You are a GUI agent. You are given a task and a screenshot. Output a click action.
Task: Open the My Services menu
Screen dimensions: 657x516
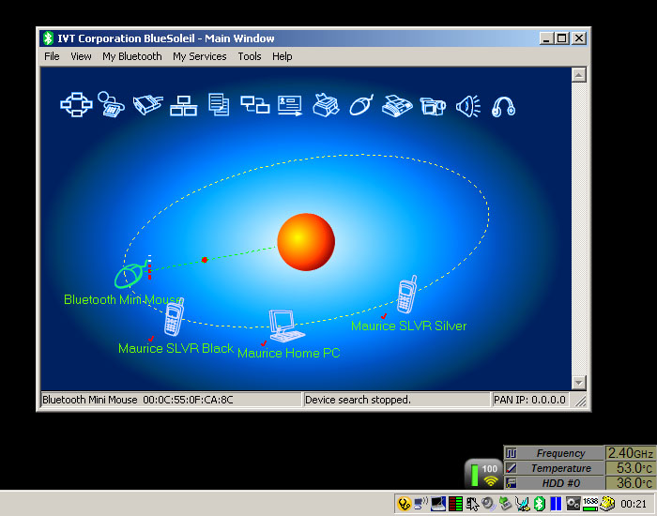coord(199,56)
